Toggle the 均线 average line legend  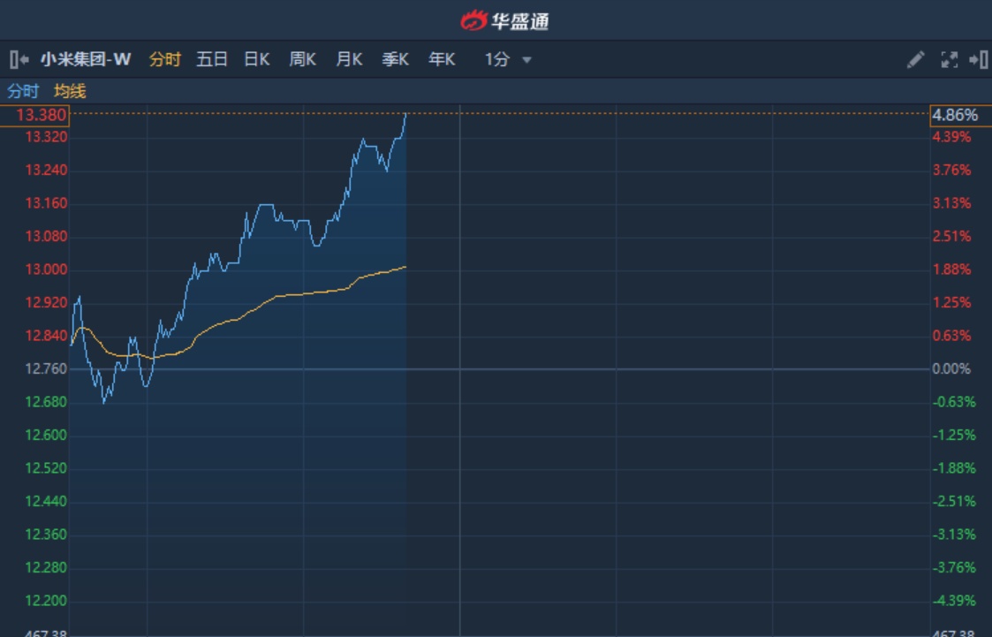point(70,91)
